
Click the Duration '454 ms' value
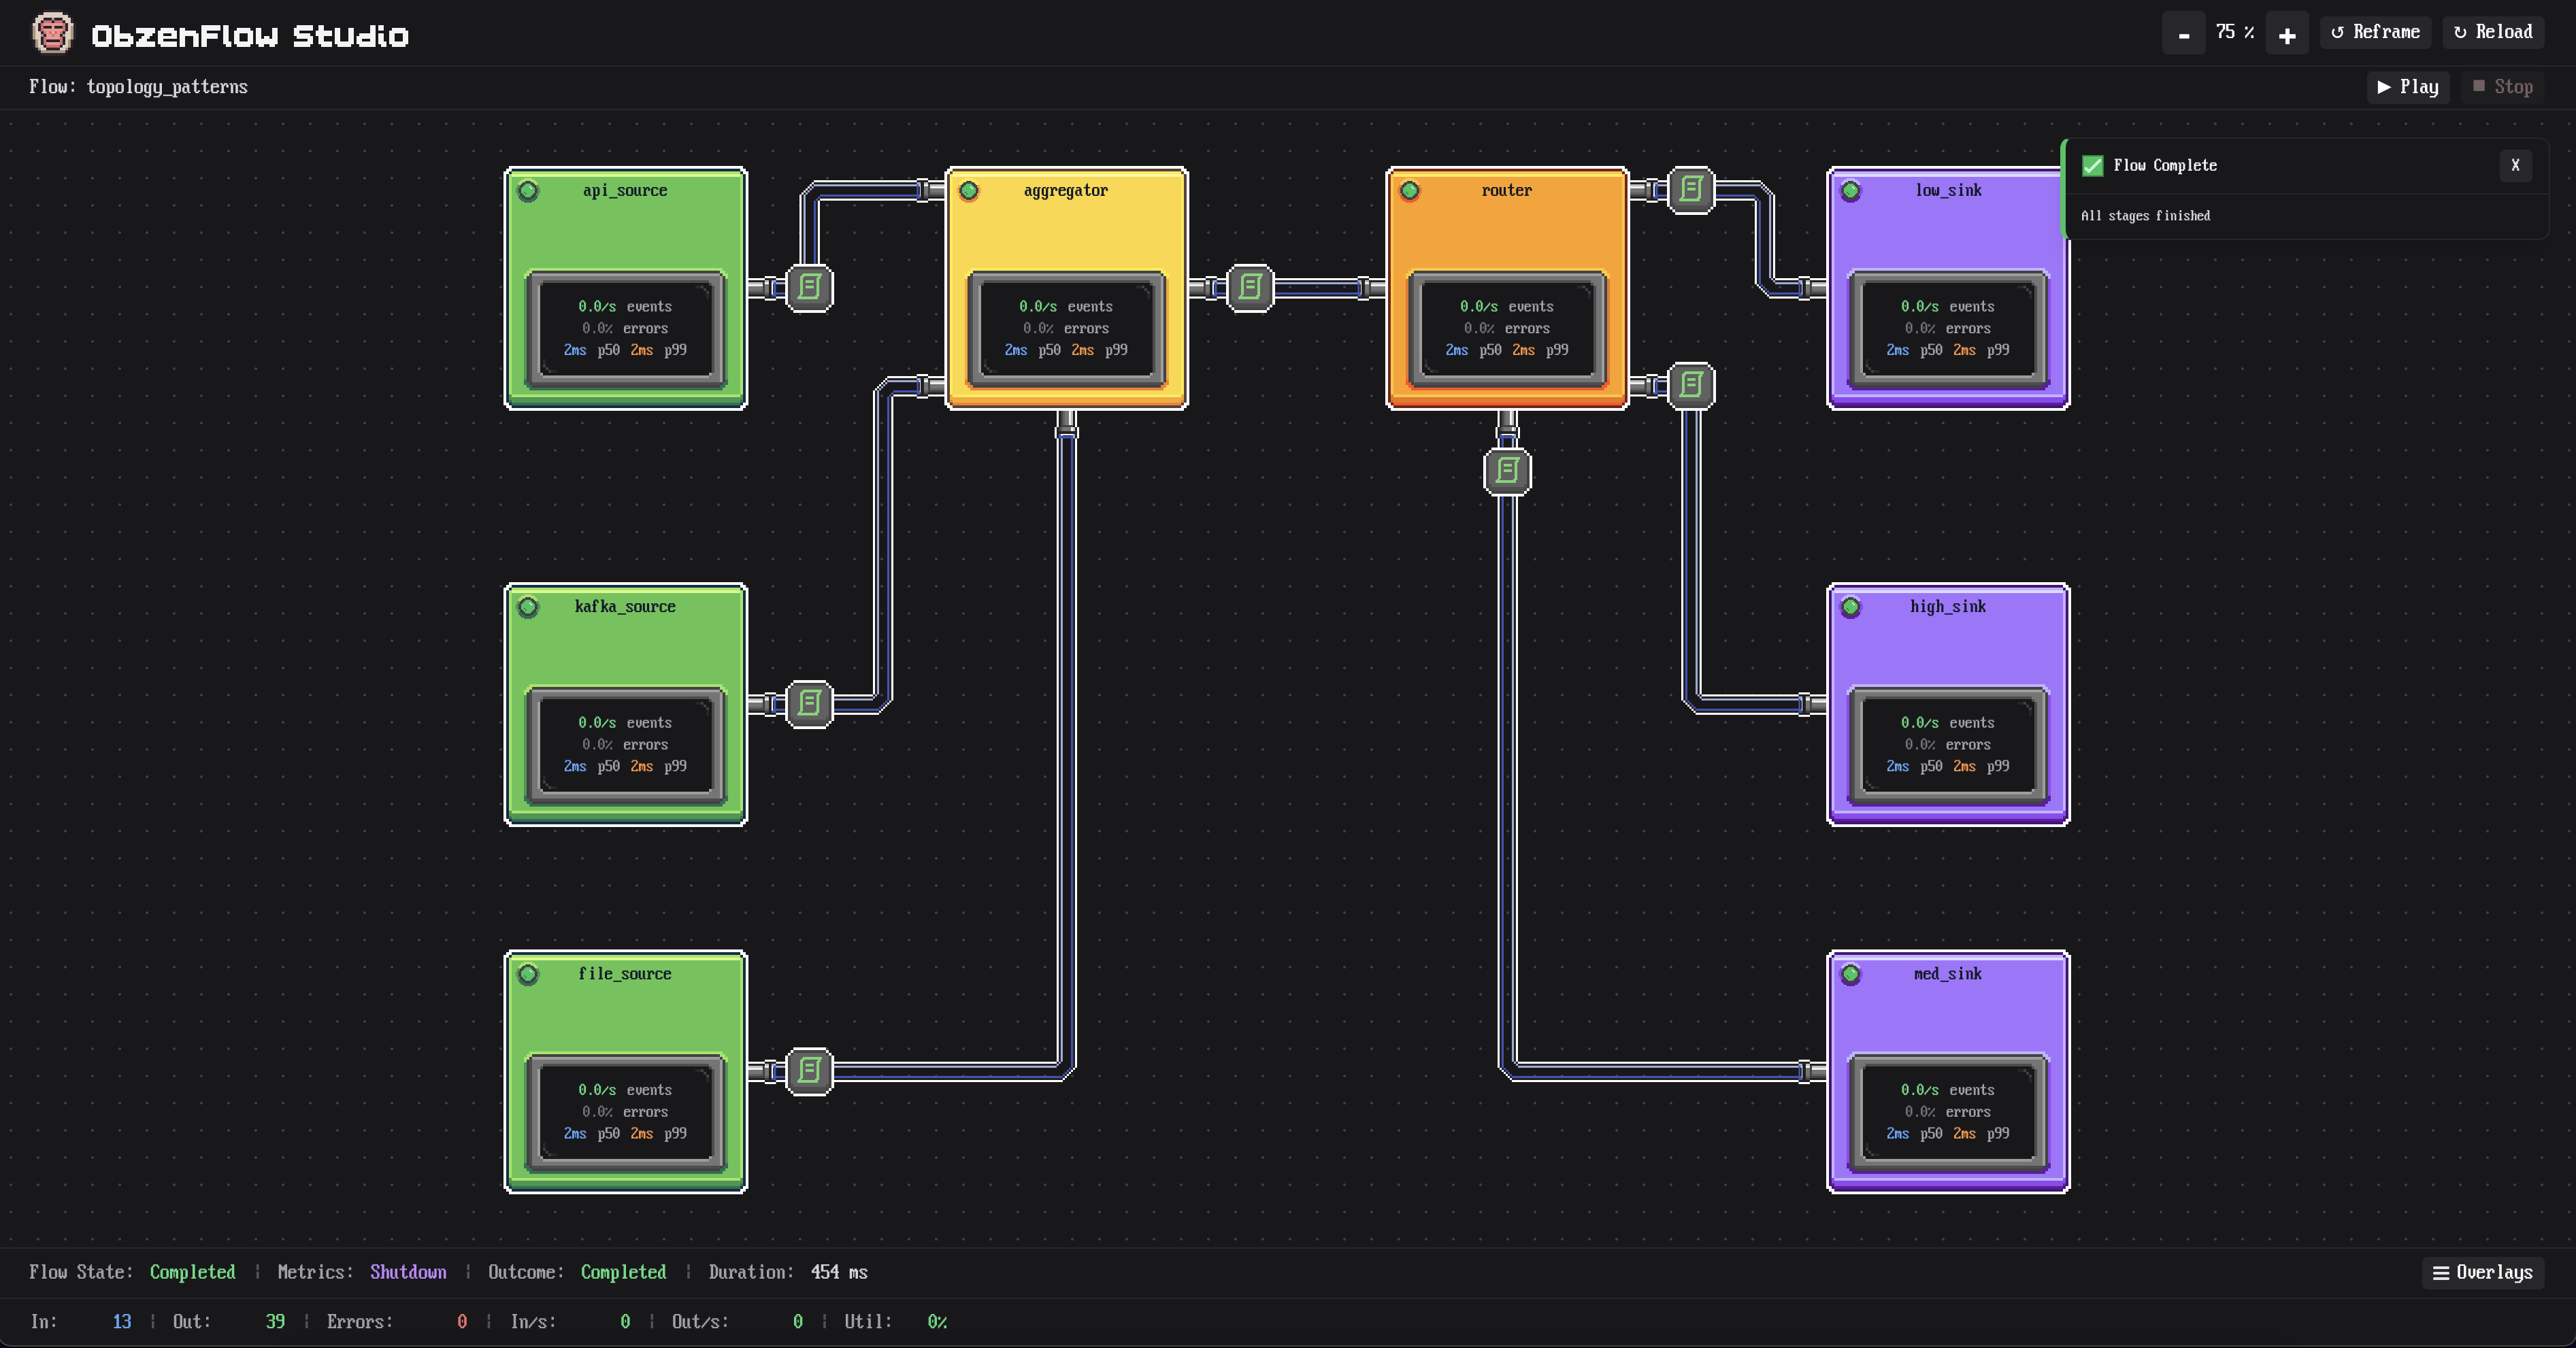click(x=839, y=1272)
